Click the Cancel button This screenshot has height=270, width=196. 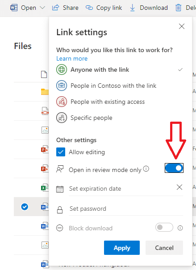(x=164, y=248)
